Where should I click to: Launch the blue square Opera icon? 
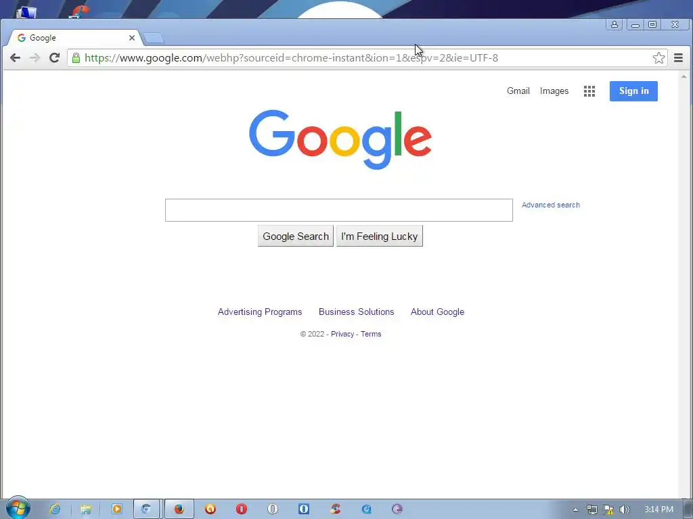click(304, 509)
